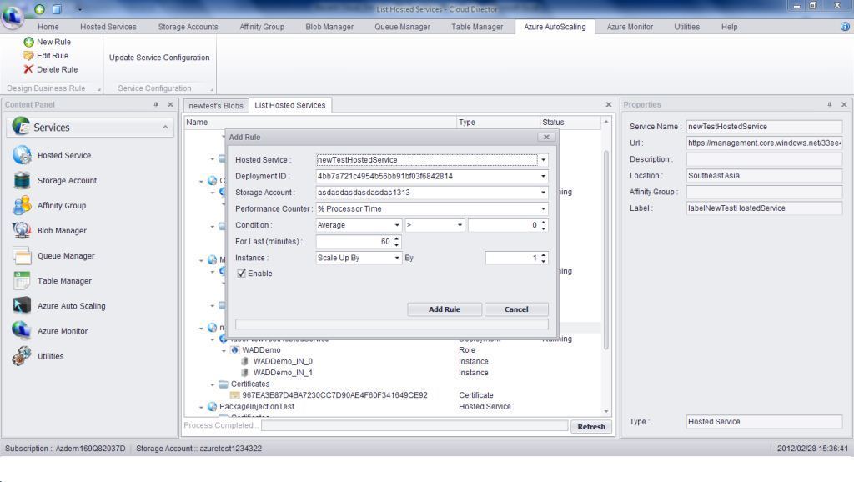This screenshot has width=854, height=482.
Task: Collapse the Certificates tree node
Action: tap(213, 384)
